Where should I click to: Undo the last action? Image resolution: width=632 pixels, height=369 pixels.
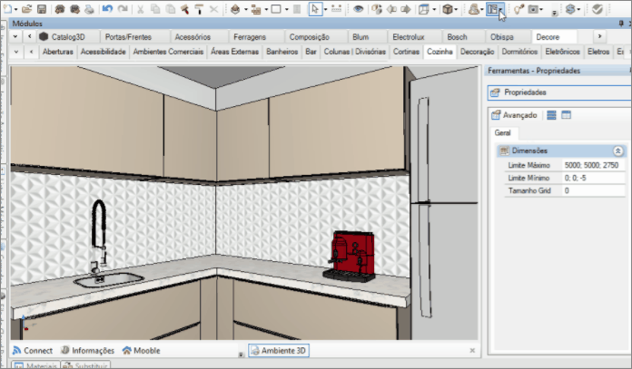tap(107, 9)
